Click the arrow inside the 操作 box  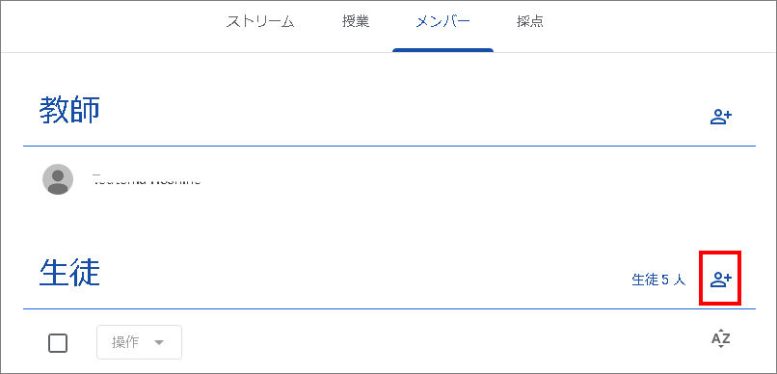click(x=158, y=343)
